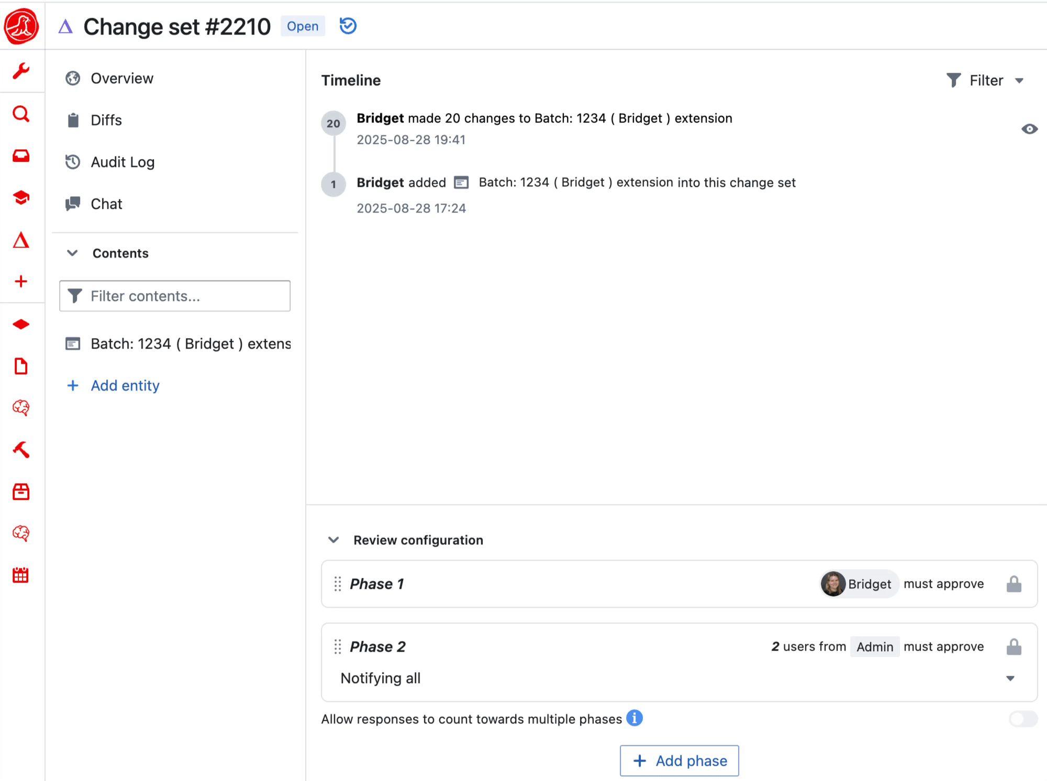Open the calendar sidebar icon
Screen dimensions: 1047x781
click(21, 575)
